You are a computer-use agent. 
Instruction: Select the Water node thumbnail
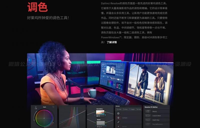[x=100, y=124]
